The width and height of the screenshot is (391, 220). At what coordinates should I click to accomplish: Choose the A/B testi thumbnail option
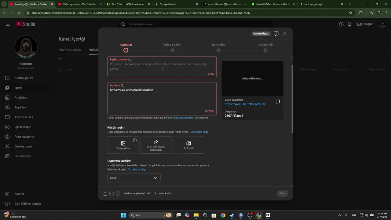click(188, 145)
